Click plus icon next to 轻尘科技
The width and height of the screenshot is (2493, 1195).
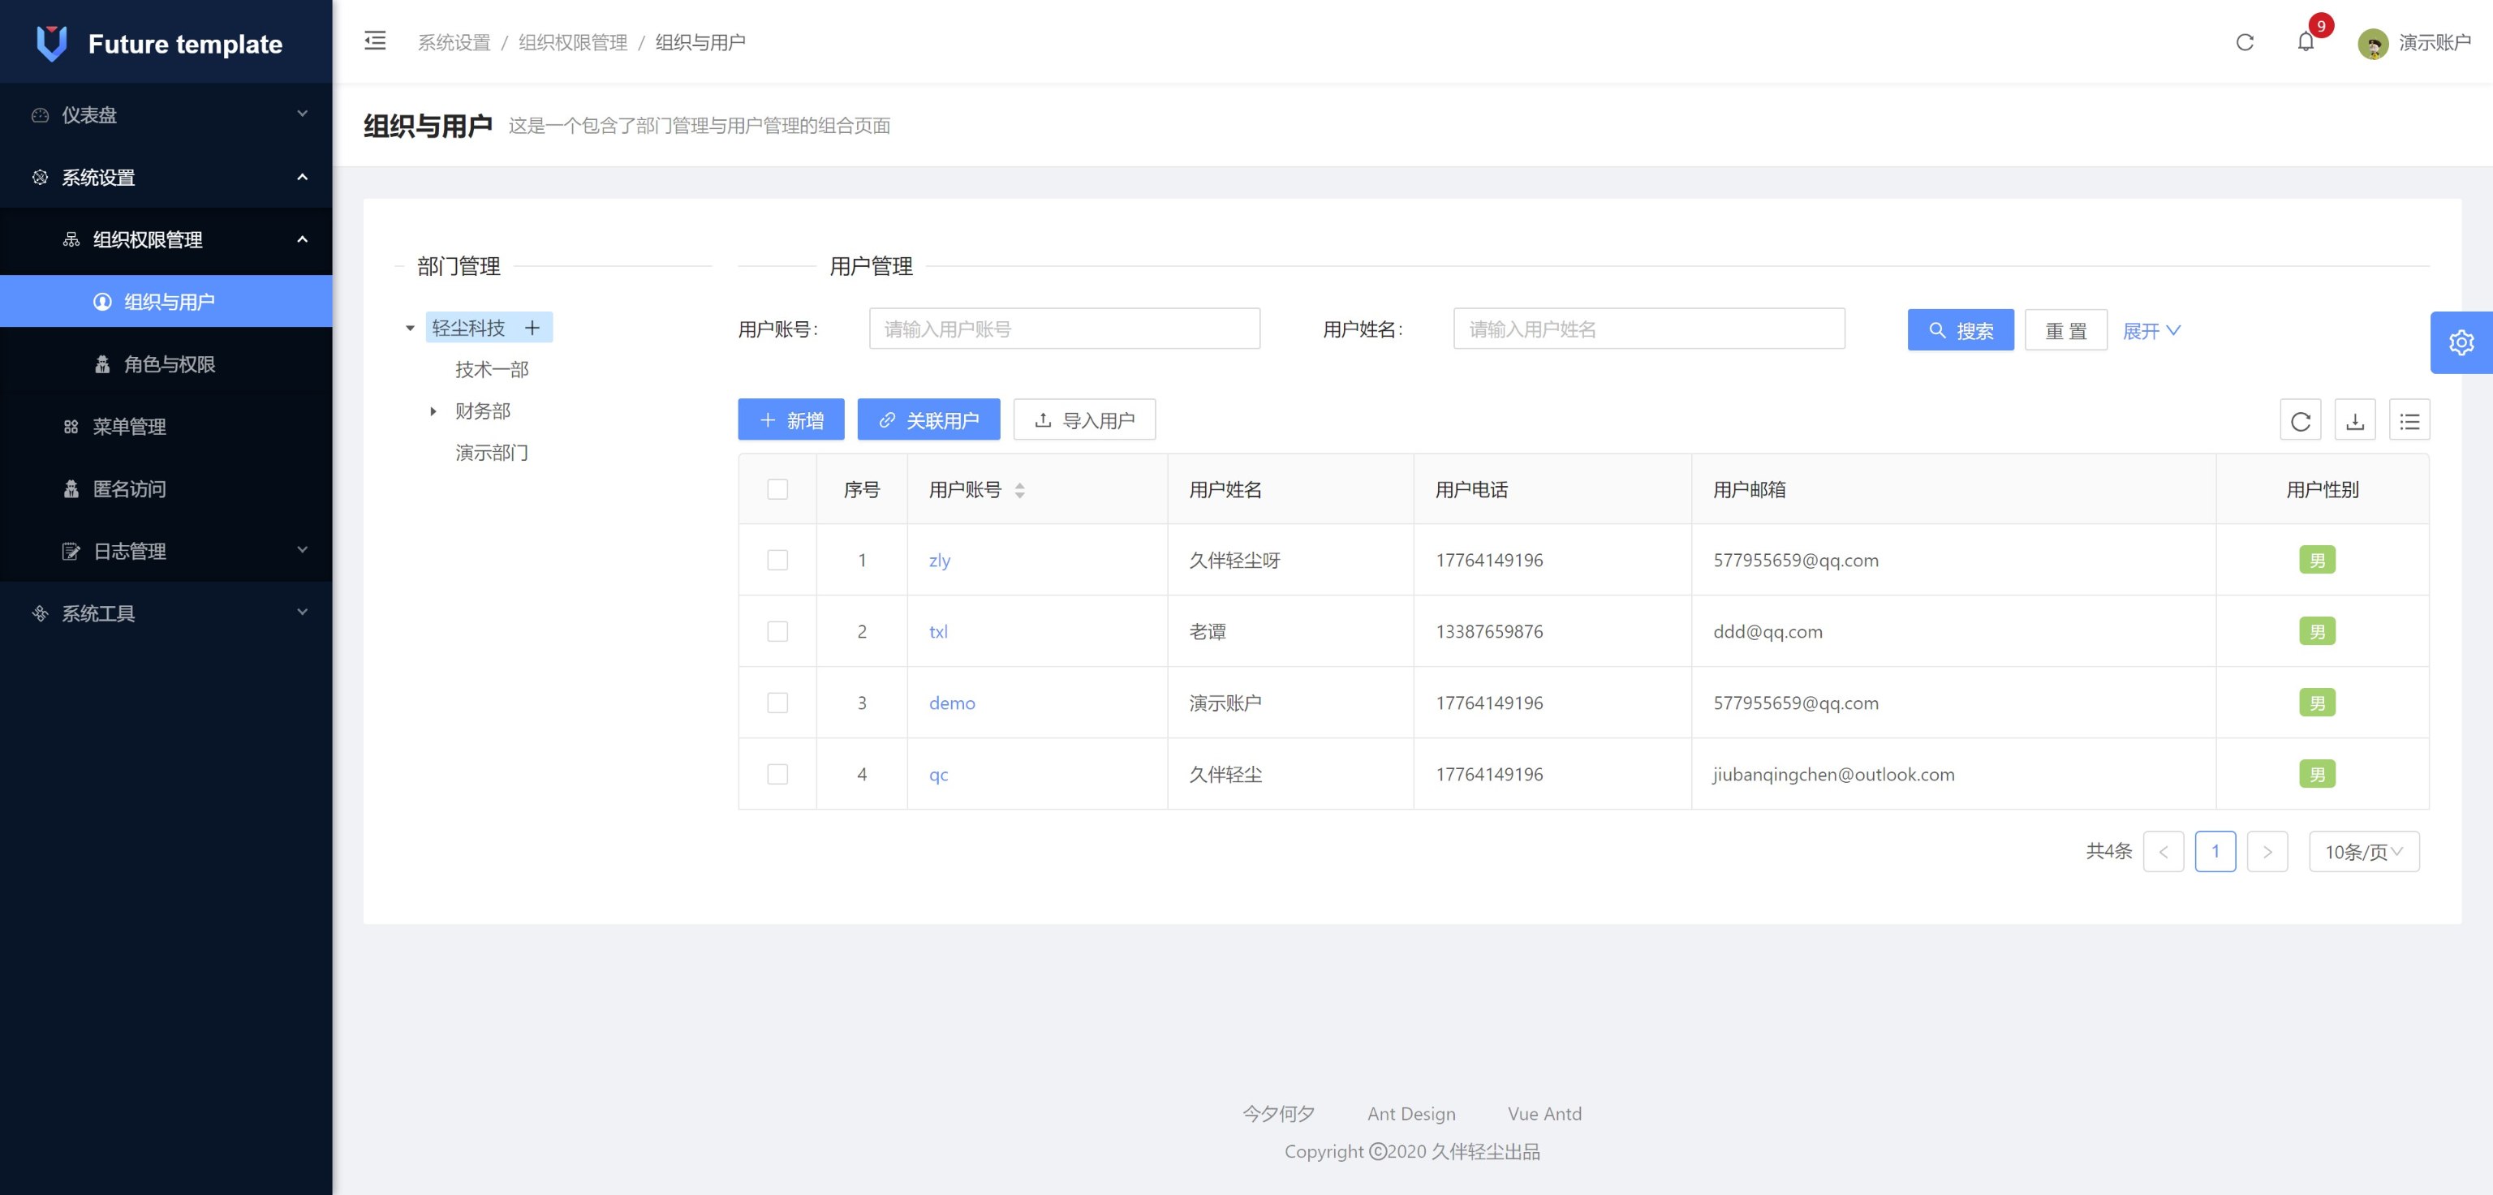tap(532, 328)
